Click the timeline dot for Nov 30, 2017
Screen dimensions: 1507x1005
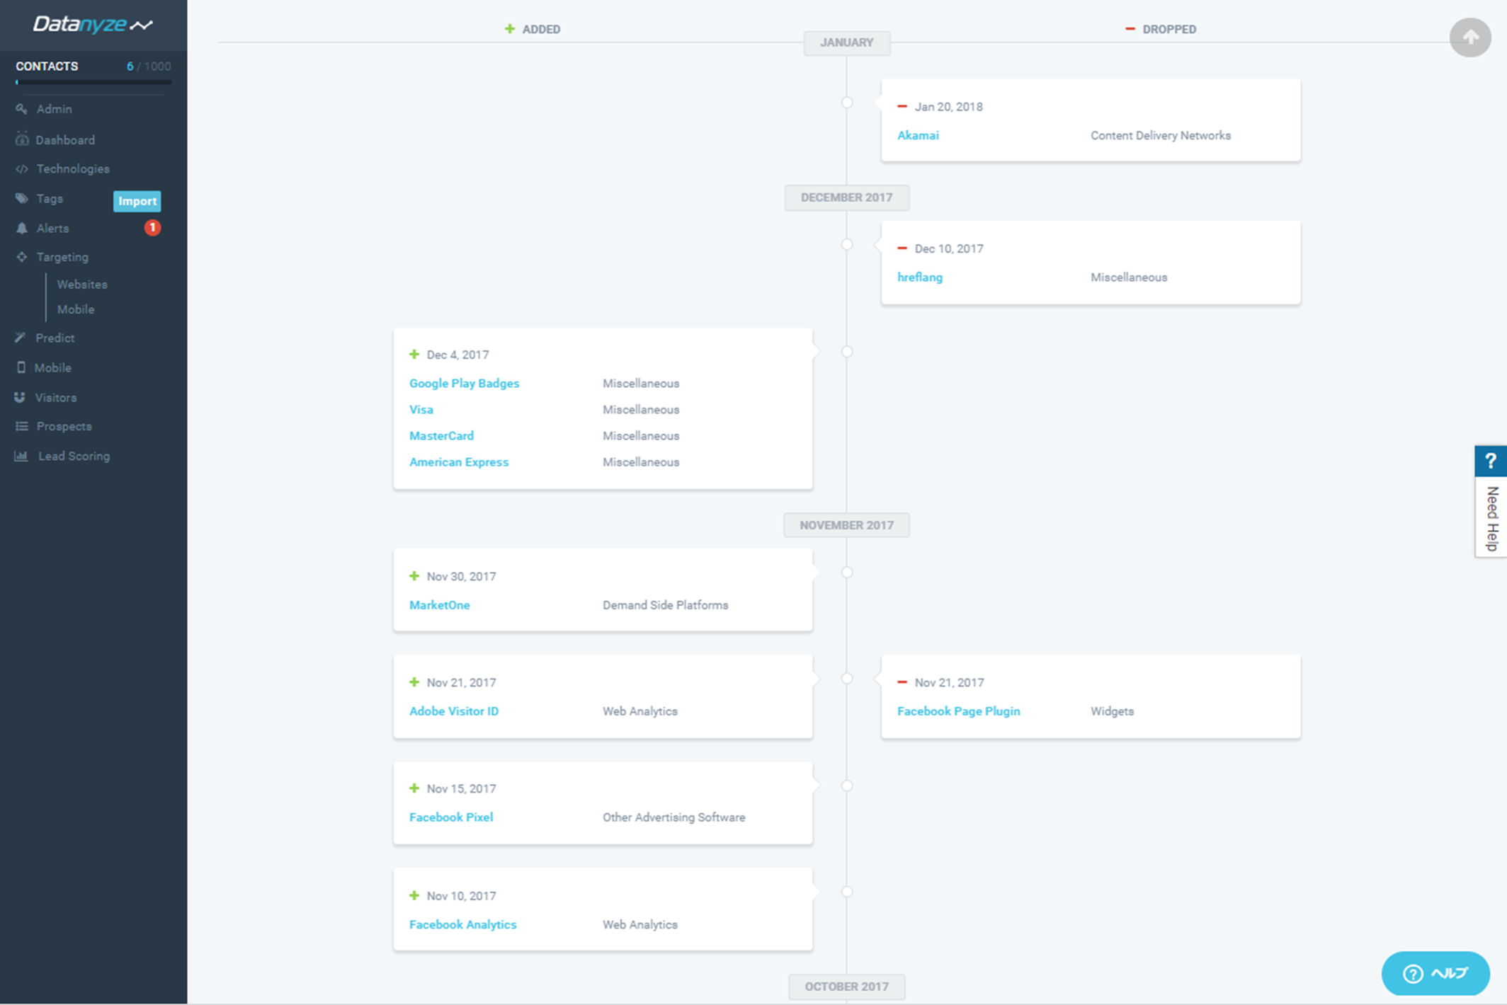click(x=847, y=572)
